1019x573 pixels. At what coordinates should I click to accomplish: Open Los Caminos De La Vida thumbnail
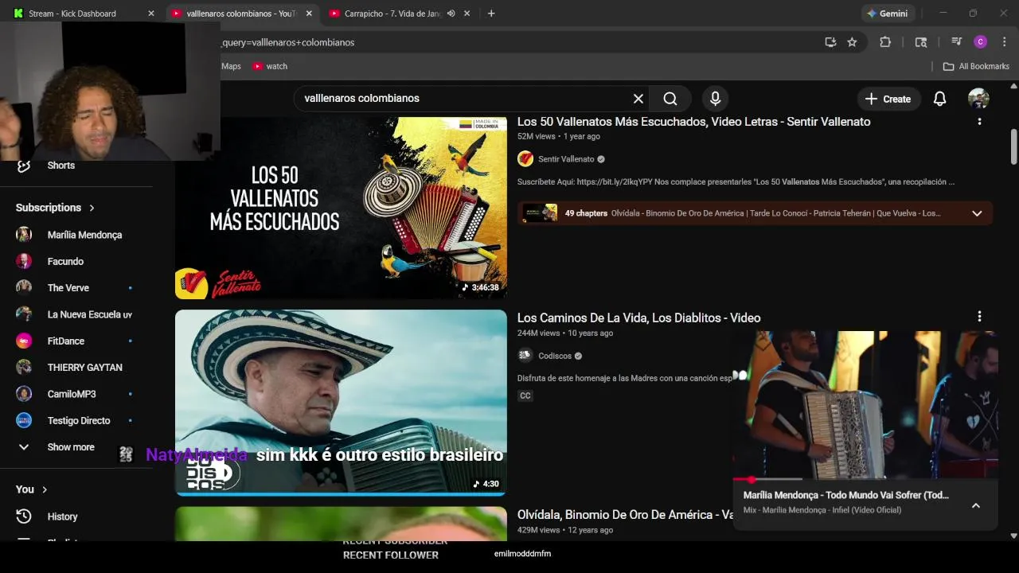click(341, 403)
